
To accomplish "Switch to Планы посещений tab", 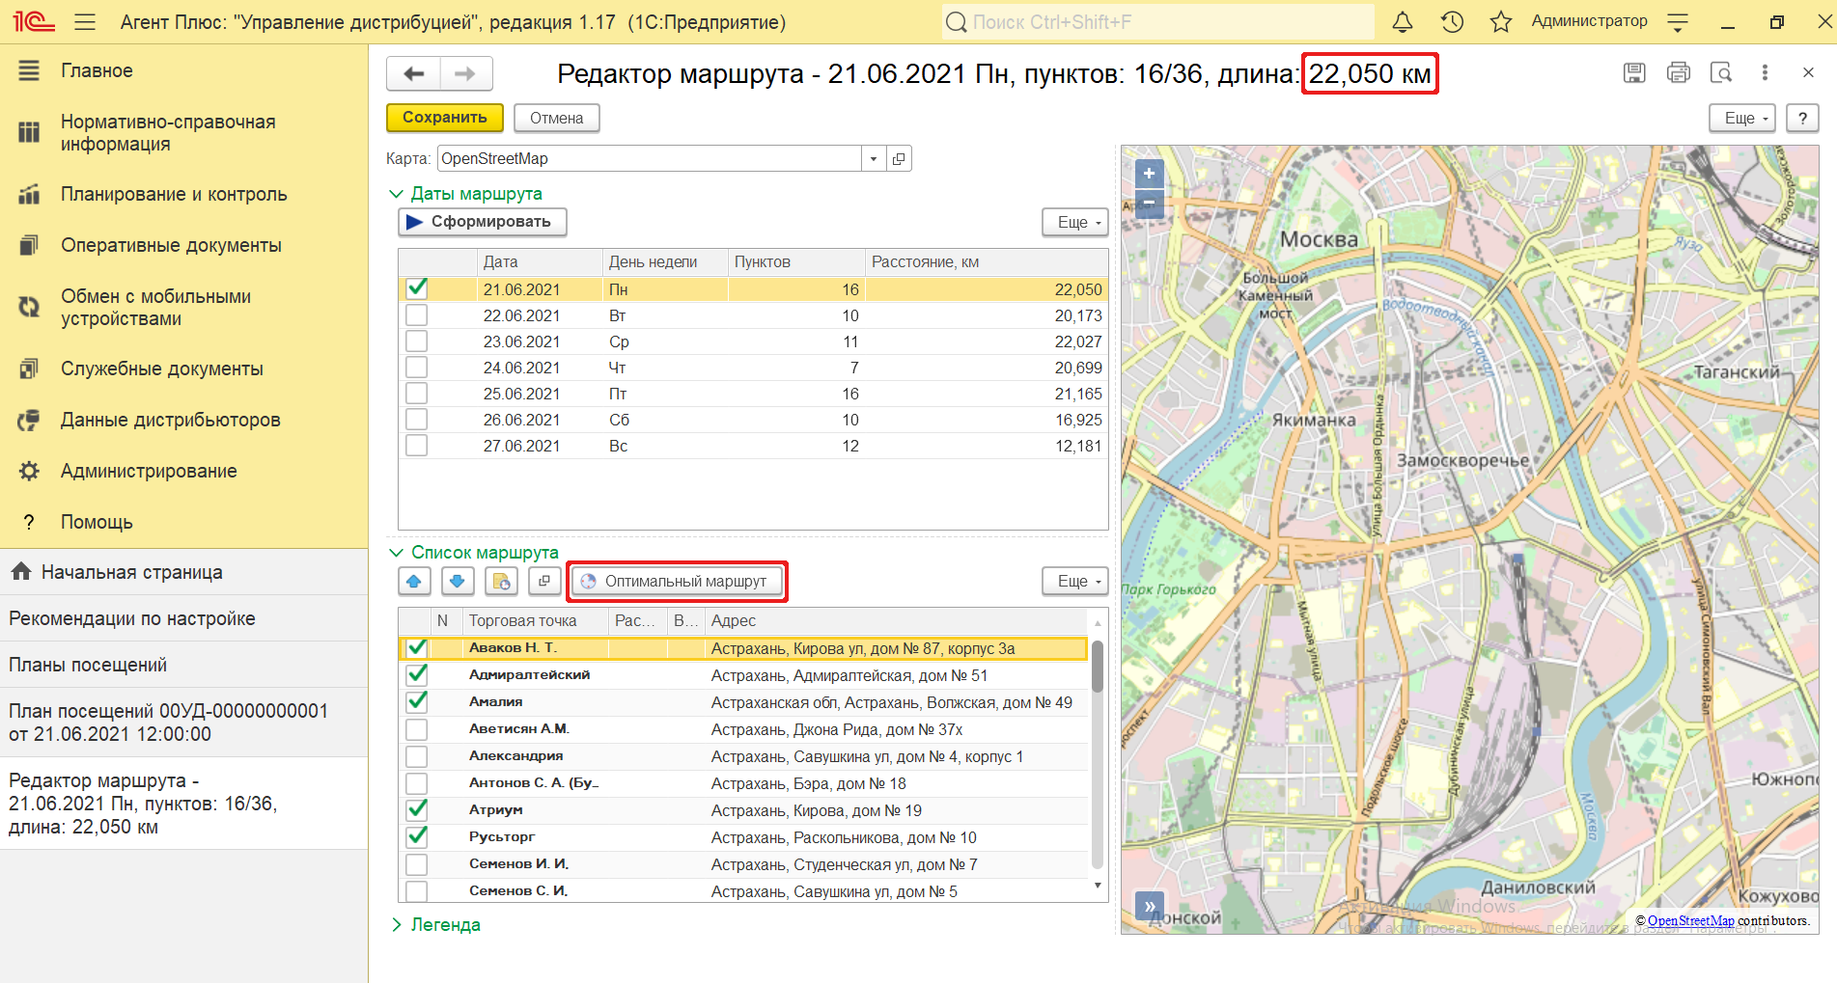I will (x=183, y=665).
